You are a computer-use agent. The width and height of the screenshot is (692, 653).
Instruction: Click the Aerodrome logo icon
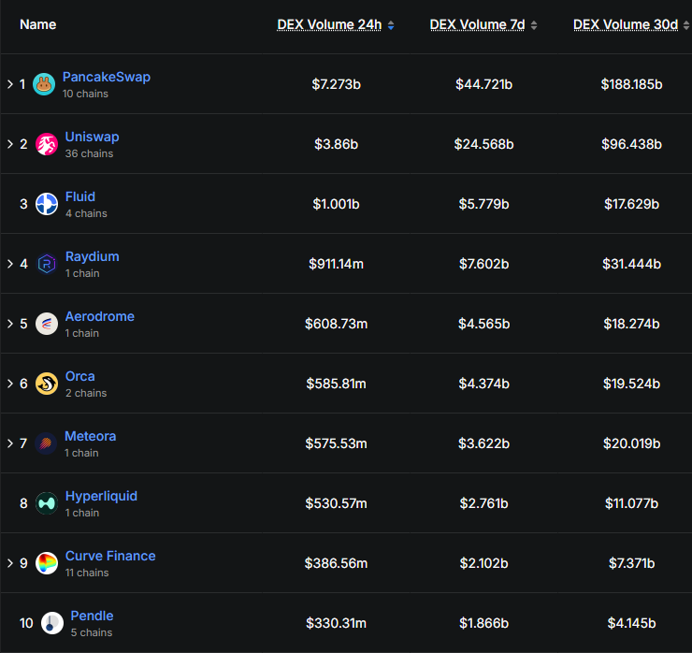tap(47, 324)
